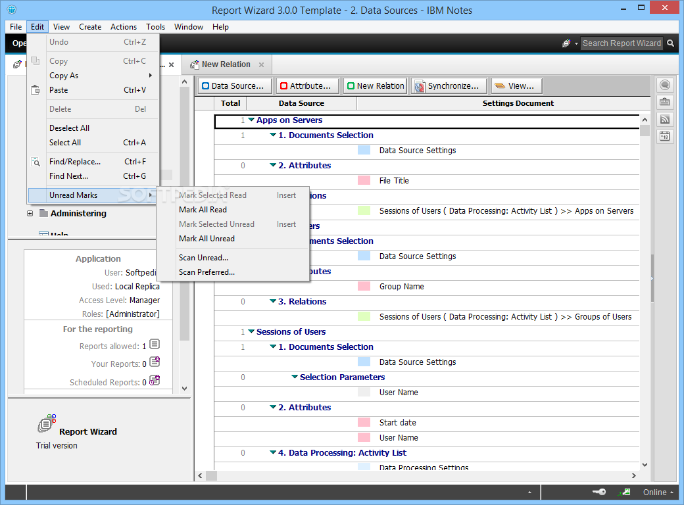Click the security key icon in status bar

[599, 492]
